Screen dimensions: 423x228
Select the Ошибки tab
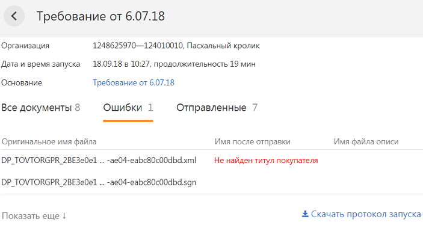coord(128,108)
